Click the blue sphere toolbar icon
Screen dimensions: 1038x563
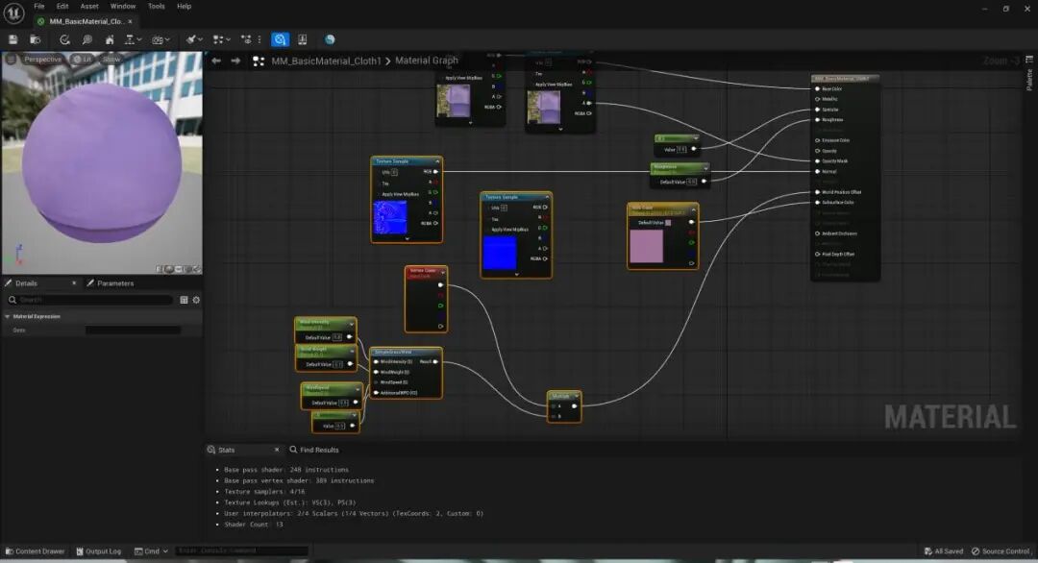330,39
